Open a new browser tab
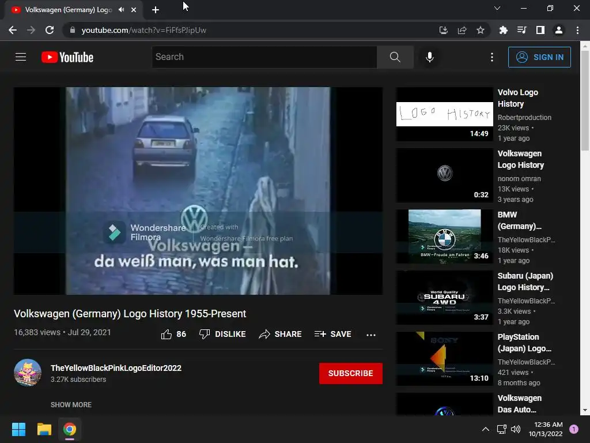 [156, 10]
